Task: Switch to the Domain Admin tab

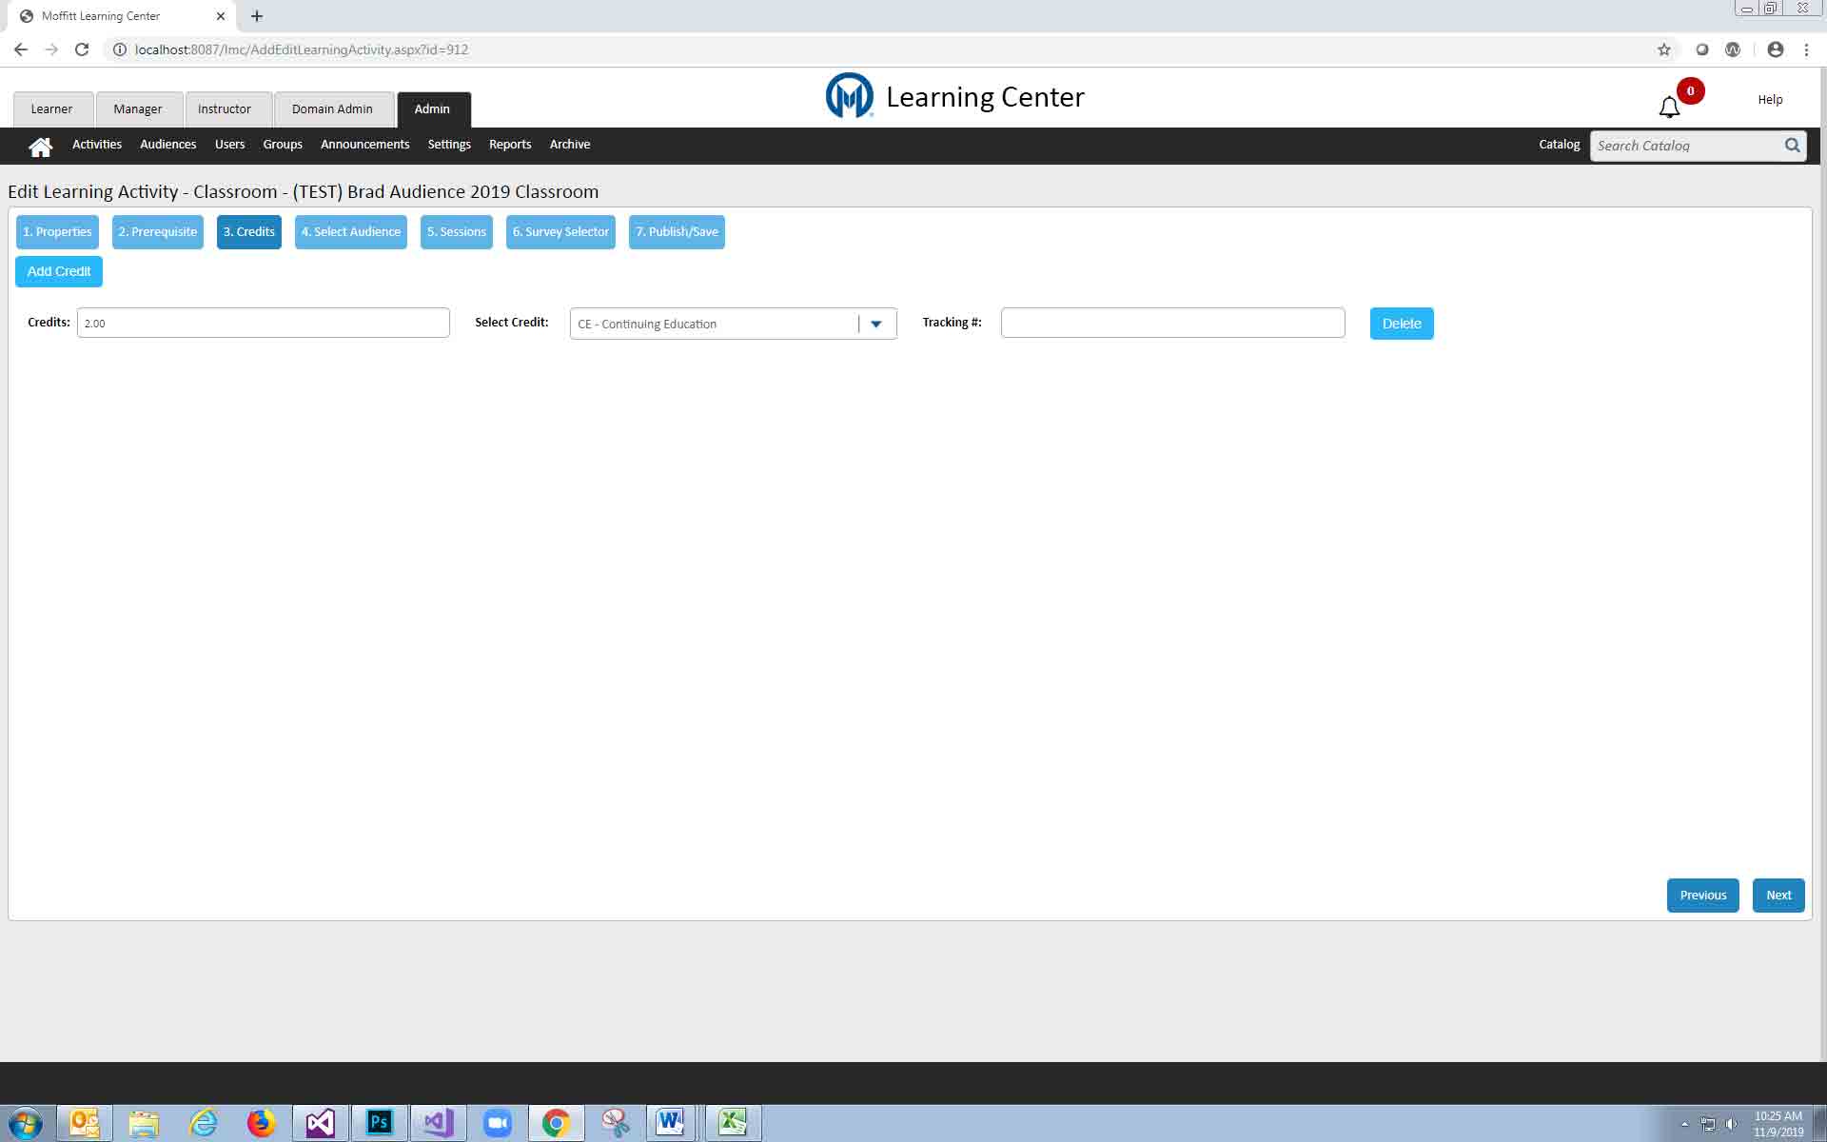Action: click(x=332, y=109)
